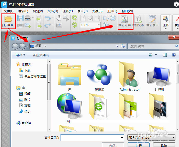Viewport: 179px width, 147px height.
Task: Click the Zoom out minus icon
Action: pos(113,18)
